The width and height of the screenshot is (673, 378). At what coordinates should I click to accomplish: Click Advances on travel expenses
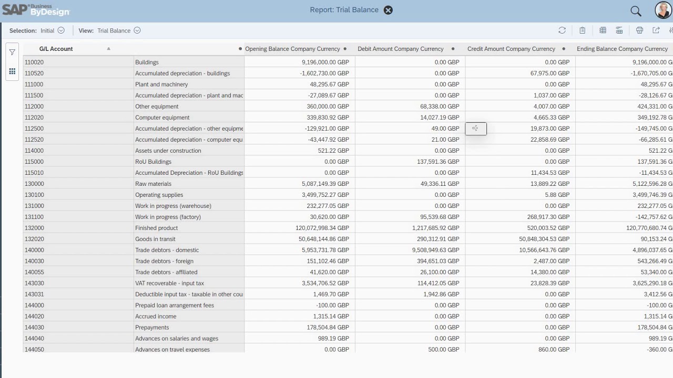[172, 349]
